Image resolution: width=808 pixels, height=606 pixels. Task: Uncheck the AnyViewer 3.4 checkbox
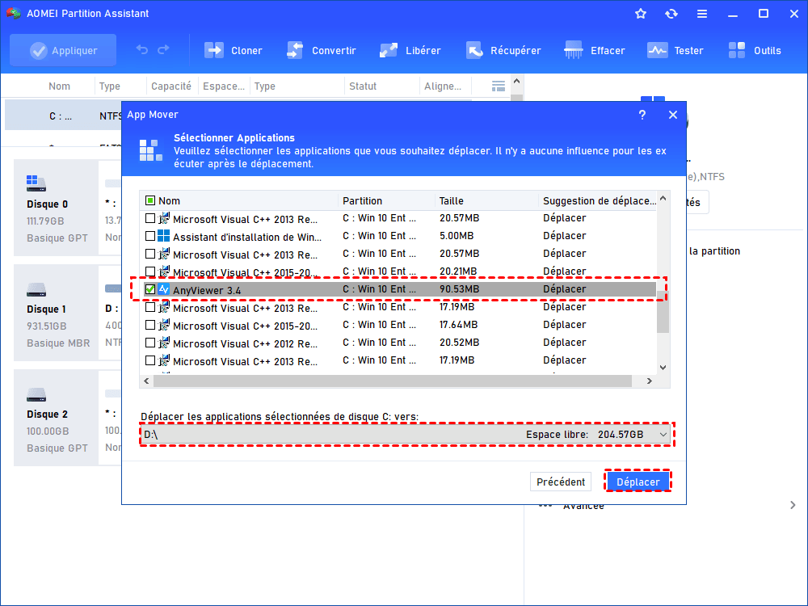click(150, 289)
